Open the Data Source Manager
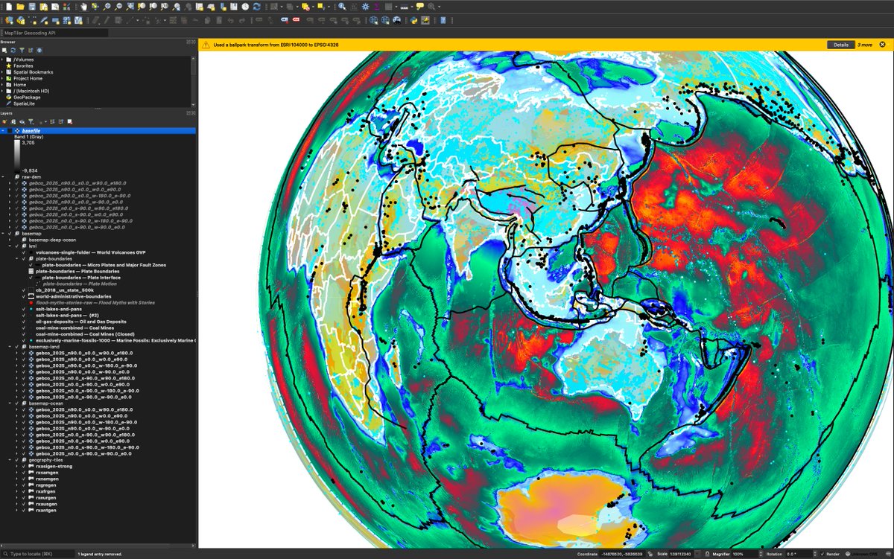The image size is (894, 559). click(8, 20)
